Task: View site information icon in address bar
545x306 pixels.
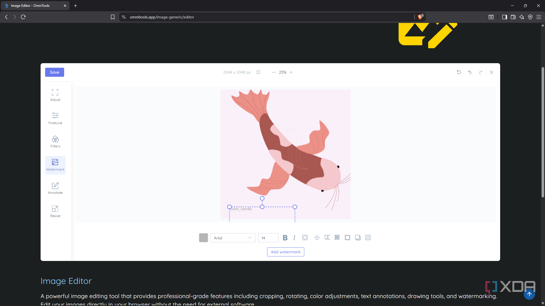Action: [124, 17]
